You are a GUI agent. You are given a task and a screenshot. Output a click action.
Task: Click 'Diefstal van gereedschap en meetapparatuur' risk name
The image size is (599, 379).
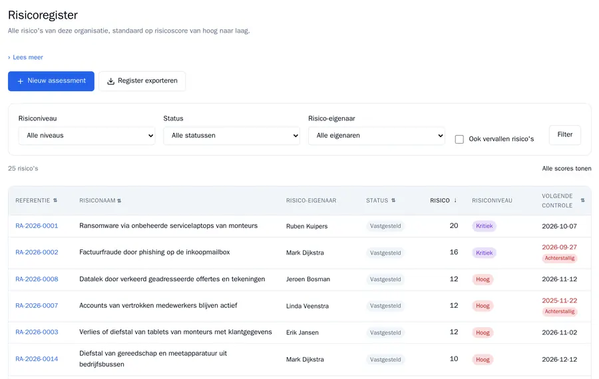tap(153, 359)
